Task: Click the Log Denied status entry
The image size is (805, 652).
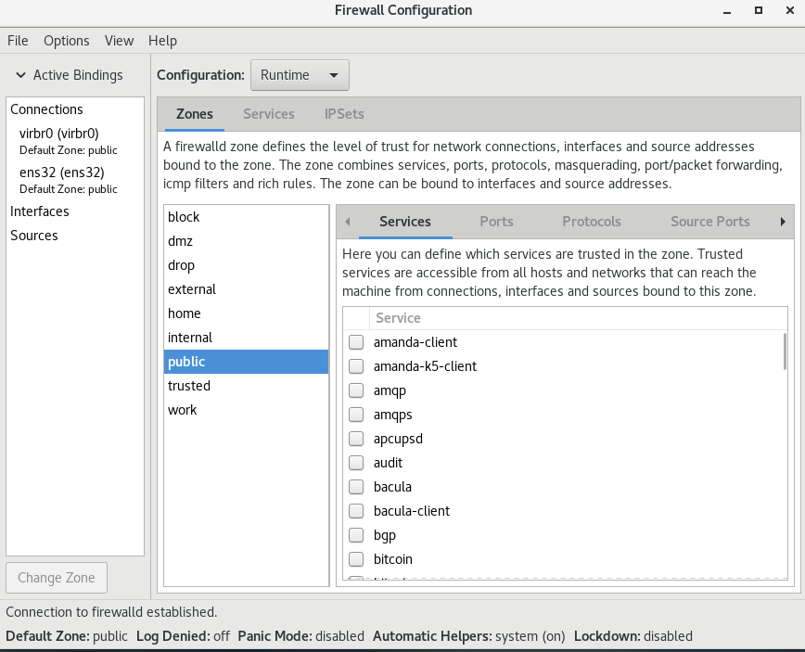Action: pos(183,636)
